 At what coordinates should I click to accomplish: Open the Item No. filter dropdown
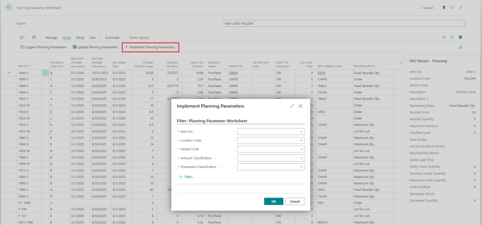click(x=301, y=132)
